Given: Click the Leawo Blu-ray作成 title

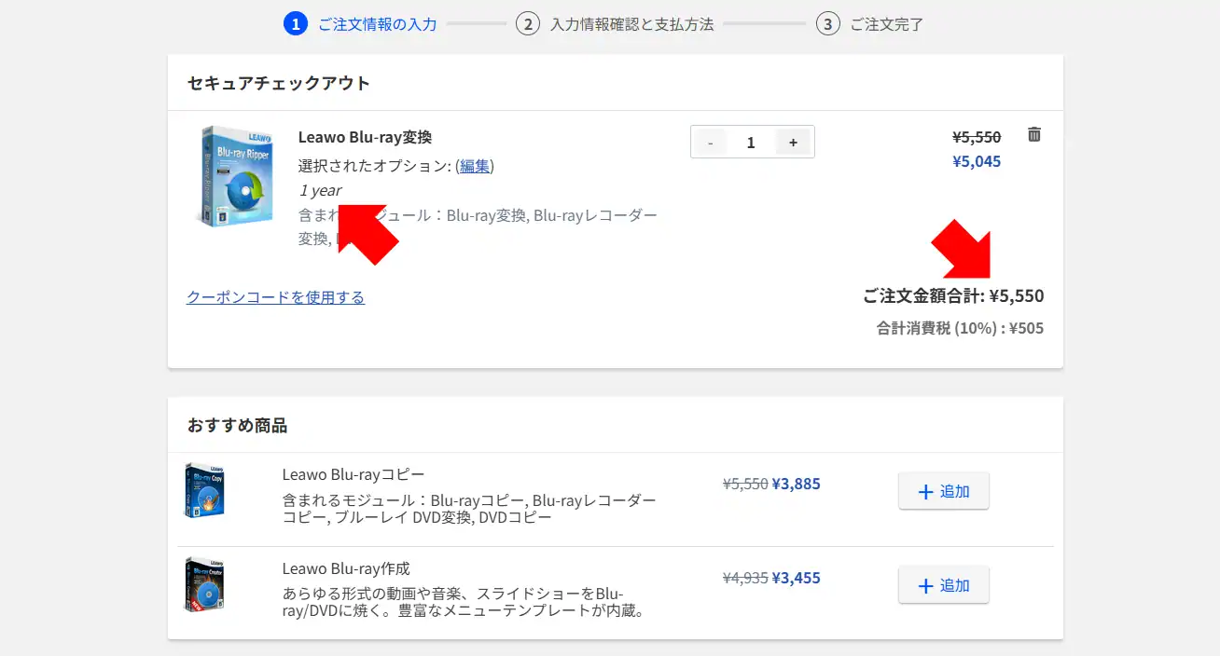Looking at the screenshot, I should tap(346, 568).
